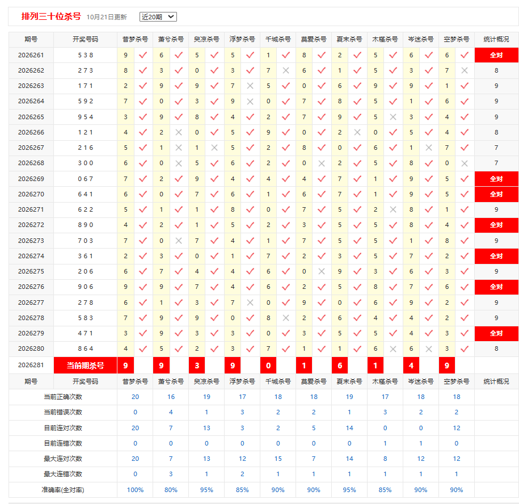This screenshot has width=519, height=504.
Task: Click the 80% accuracy value
Action: pyautogui.click(x=171, y=490)
